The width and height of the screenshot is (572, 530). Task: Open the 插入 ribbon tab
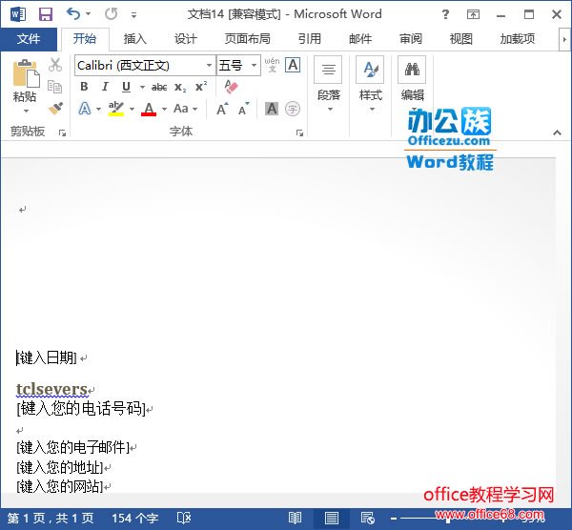click(135, 39)
